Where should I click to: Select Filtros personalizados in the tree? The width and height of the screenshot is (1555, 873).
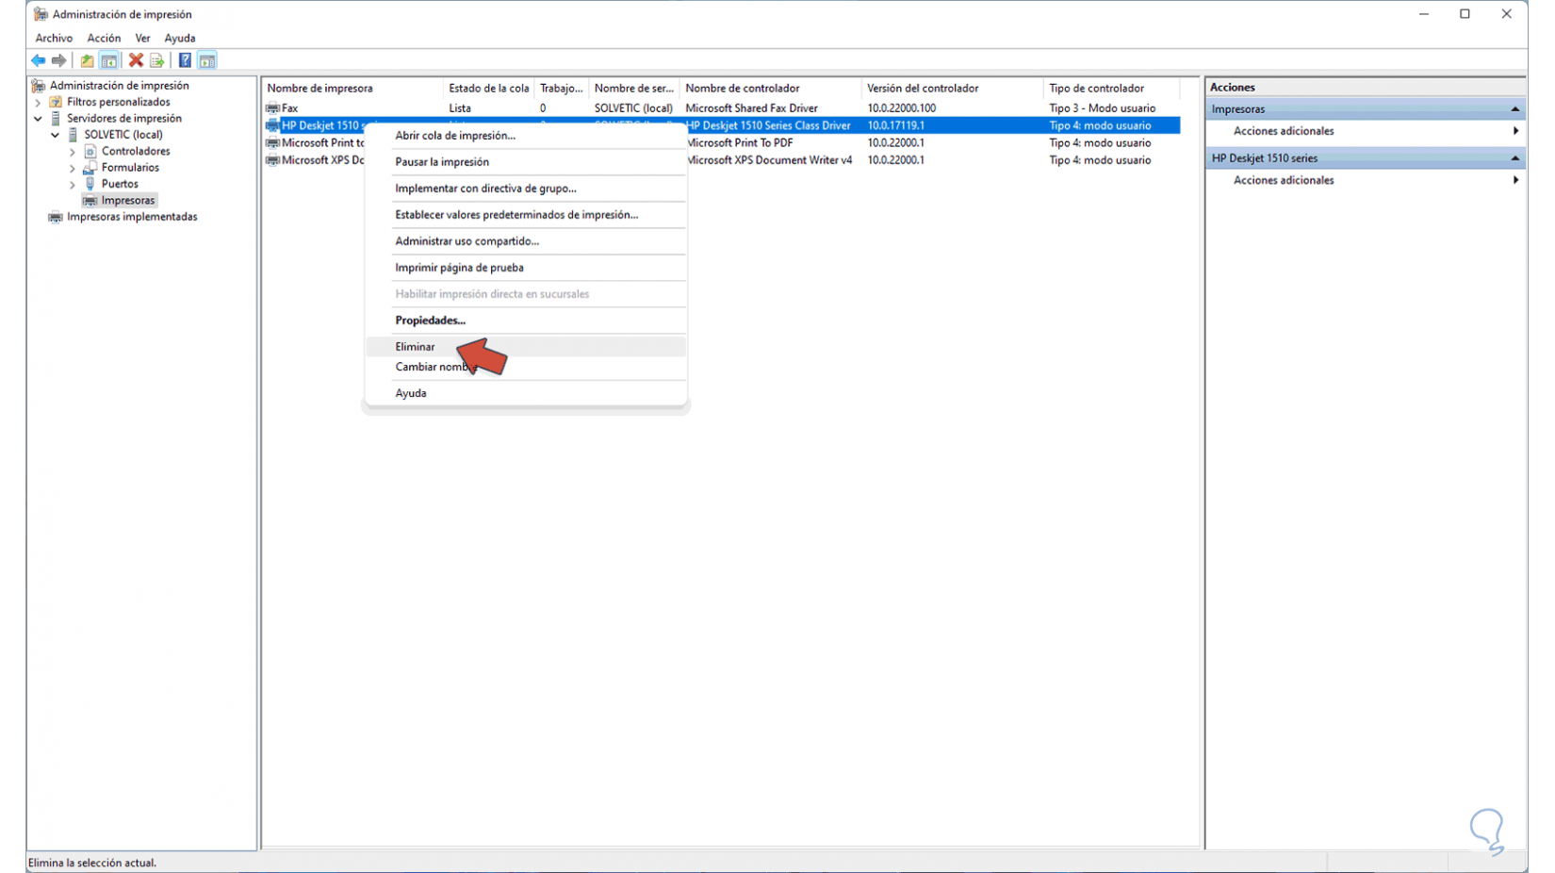[x=119, y=102]
